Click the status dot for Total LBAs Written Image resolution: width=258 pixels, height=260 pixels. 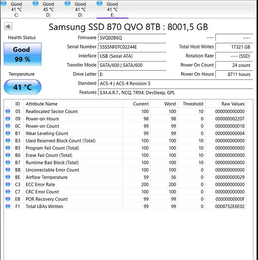(x=8, y=206)
